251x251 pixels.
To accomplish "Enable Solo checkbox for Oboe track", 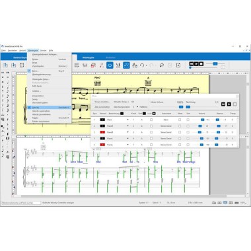I will tap(188, 120).
